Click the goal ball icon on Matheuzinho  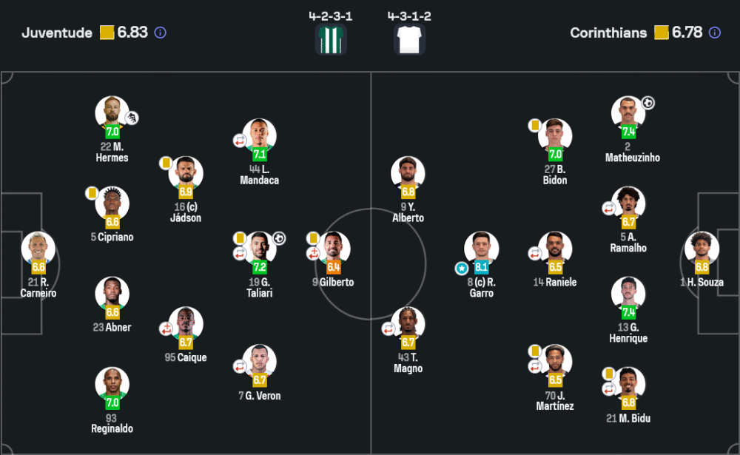pos(648,103)
